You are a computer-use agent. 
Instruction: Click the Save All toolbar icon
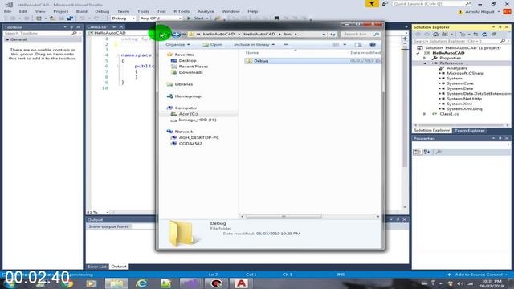(70, 18)
